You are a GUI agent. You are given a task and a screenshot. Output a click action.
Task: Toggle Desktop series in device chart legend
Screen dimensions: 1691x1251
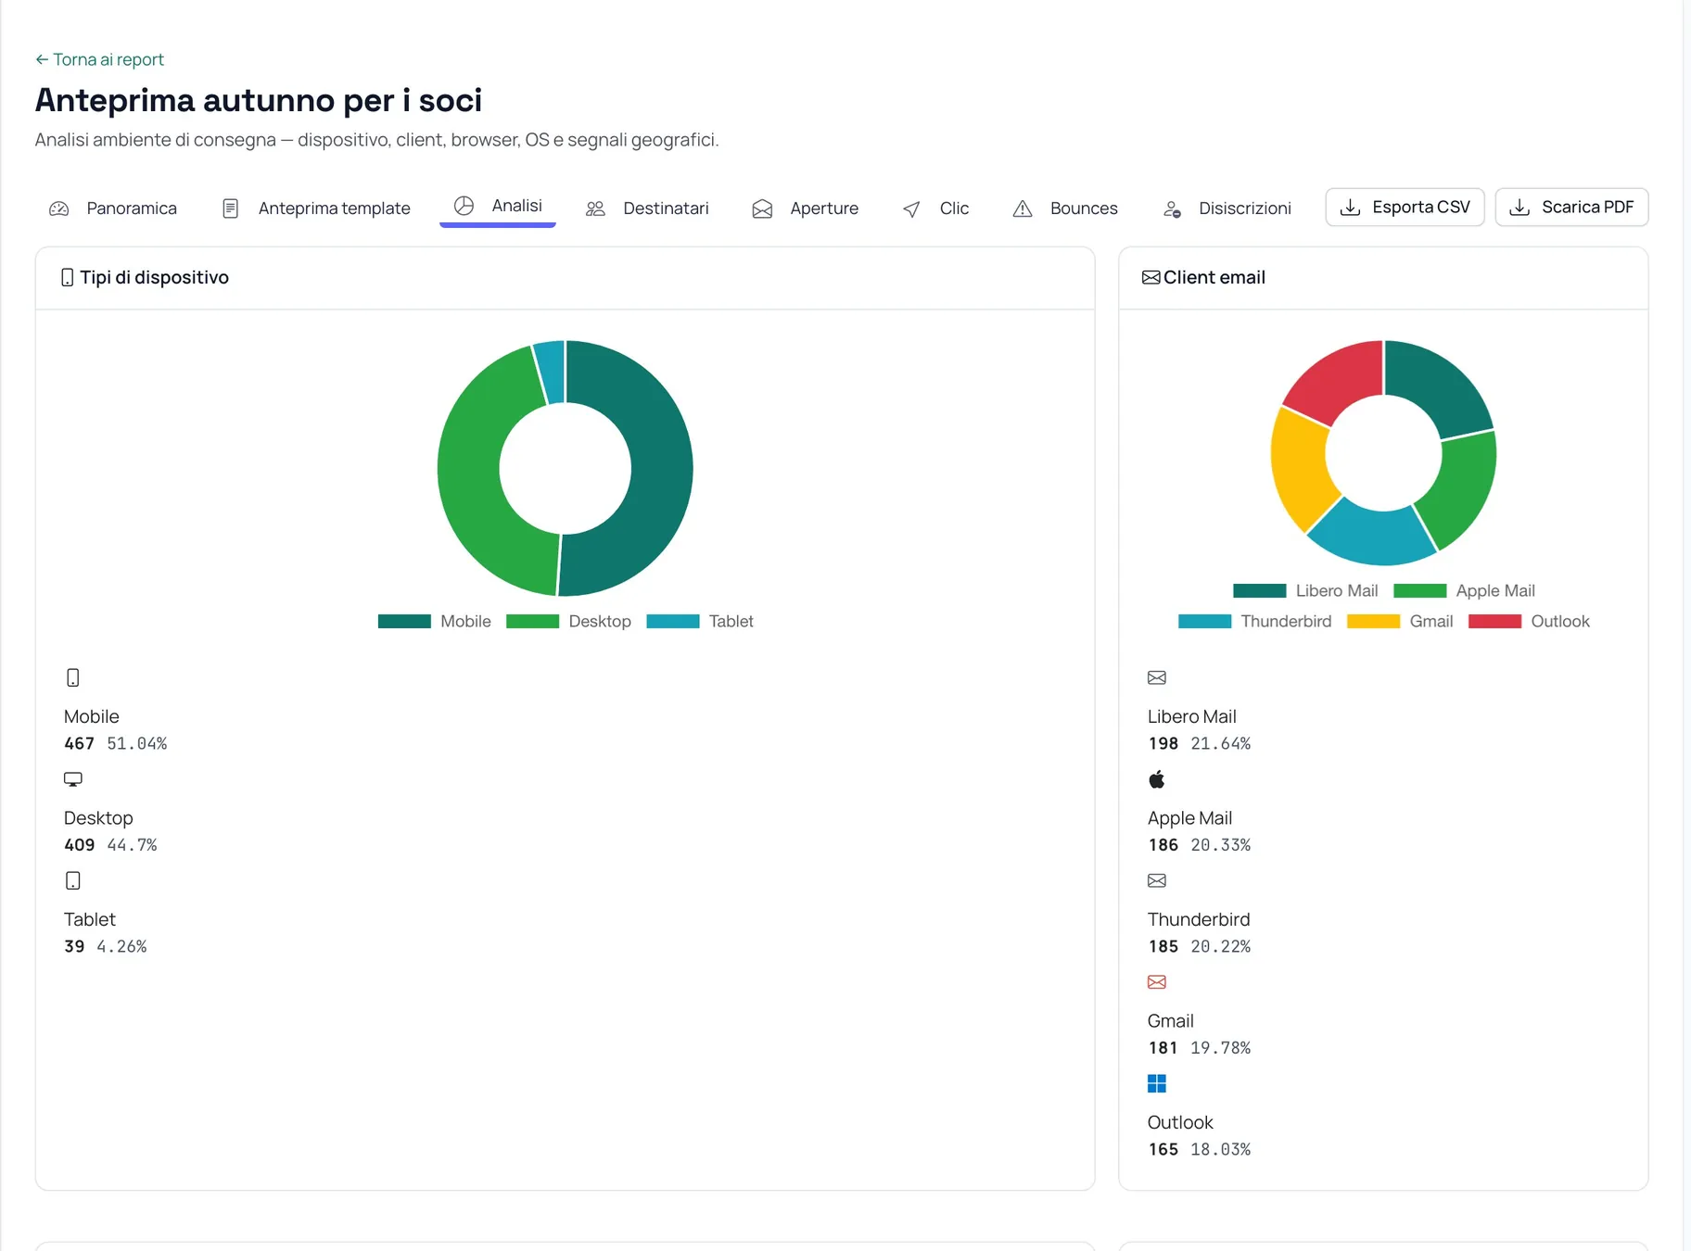pyautogui.click(x=568, y=621)
